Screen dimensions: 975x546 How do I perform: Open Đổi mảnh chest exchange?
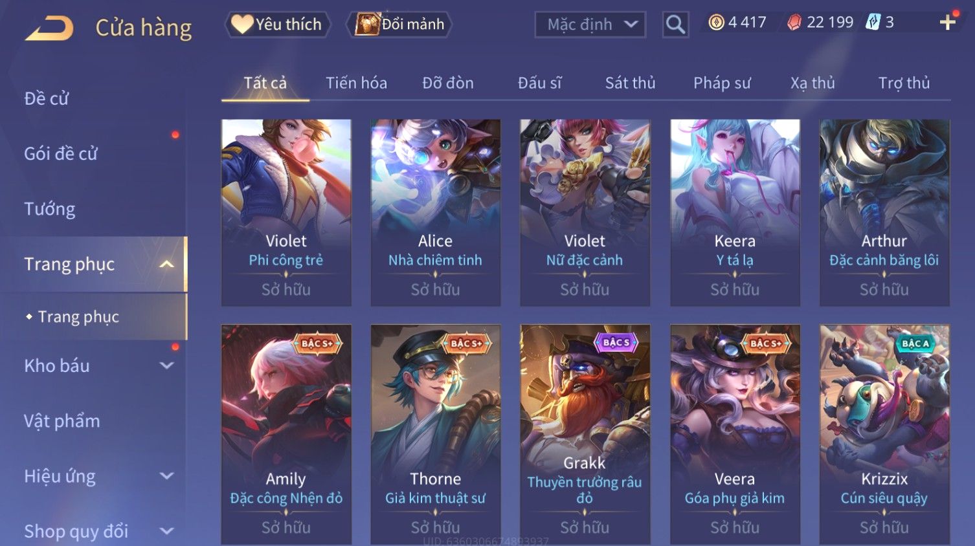coord(399,25)
